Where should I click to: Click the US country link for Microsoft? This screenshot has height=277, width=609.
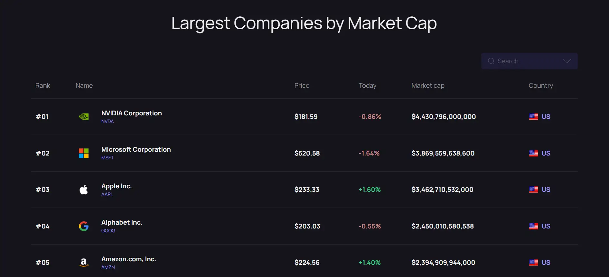546,153
